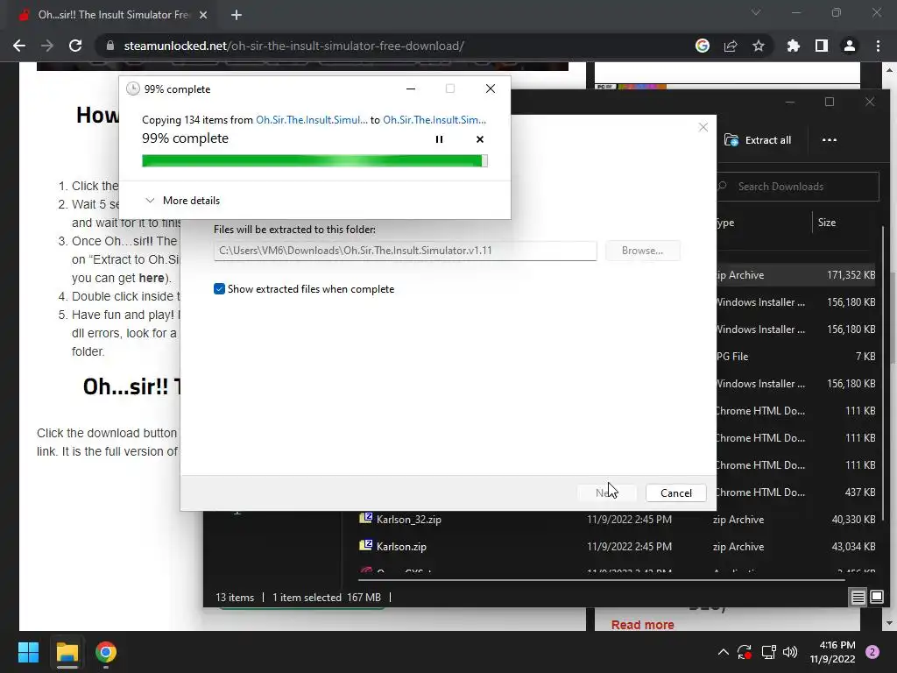Click the Read more link
The height and width of the screenshot is (673, 897).
(642, 624)
